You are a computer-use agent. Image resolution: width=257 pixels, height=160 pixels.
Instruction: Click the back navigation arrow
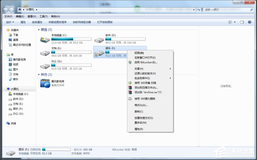5,9
